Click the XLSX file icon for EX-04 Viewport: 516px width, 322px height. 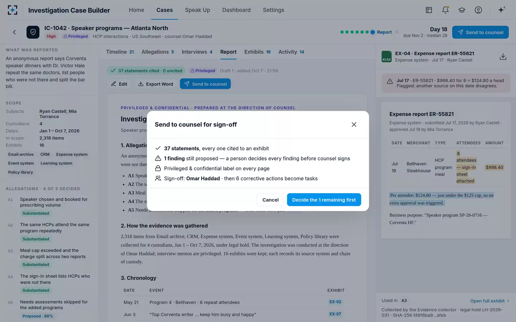[387, 57]
